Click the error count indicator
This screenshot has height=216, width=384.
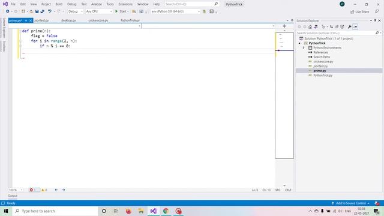pos(34,190)
